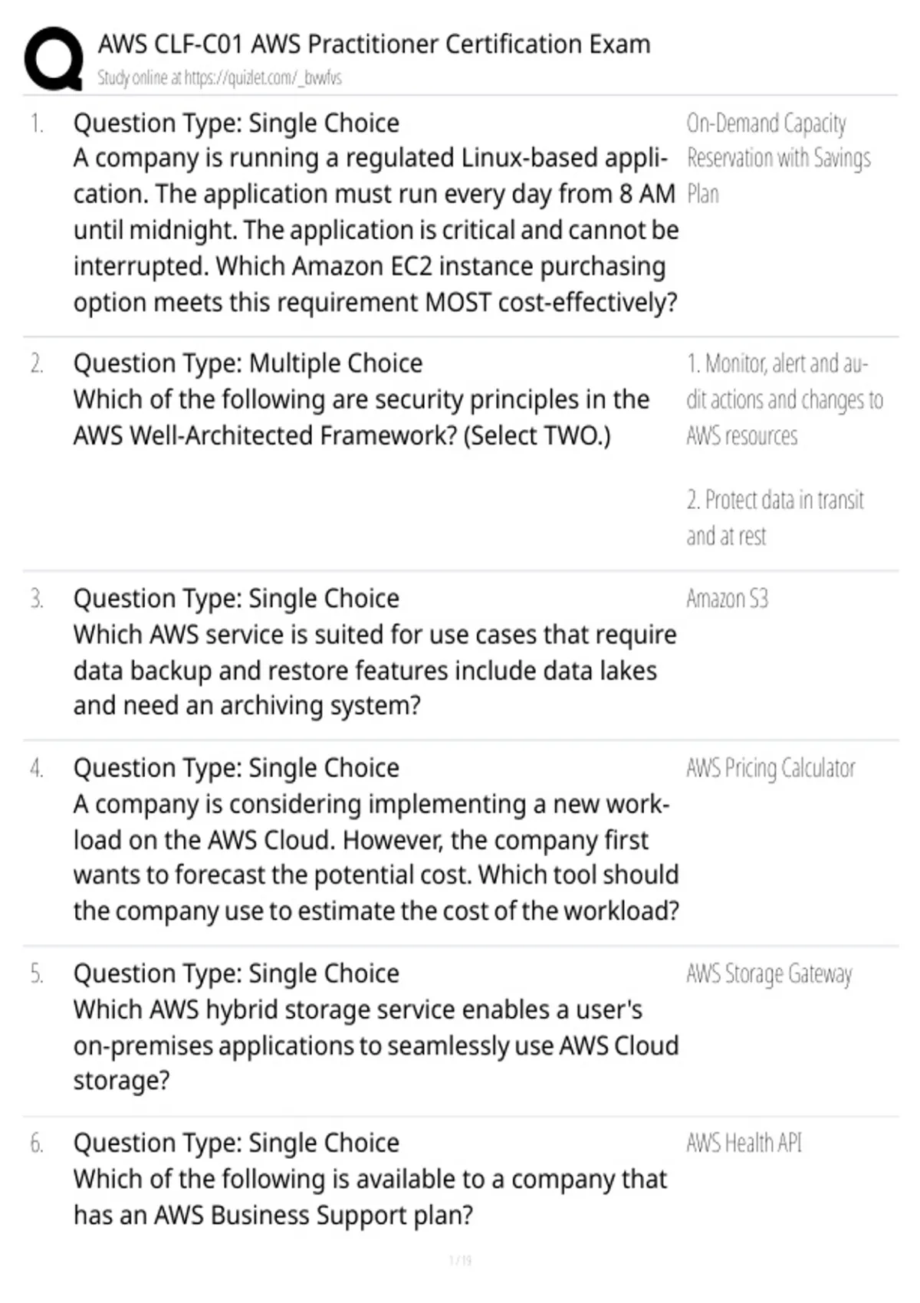The image size is (920, 1303).
Task: Click the number 1 list marker
Action: (x=37, y=123)
